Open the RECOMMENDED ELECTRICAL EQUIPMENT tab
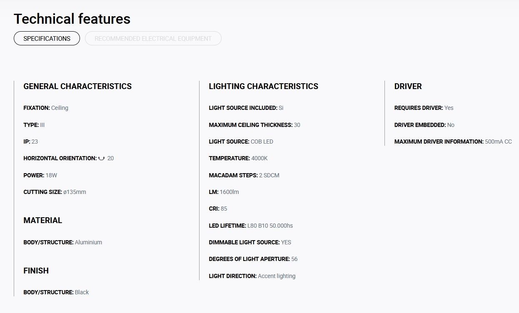Viewport: 519px width, 313px height. pos(153,38)
